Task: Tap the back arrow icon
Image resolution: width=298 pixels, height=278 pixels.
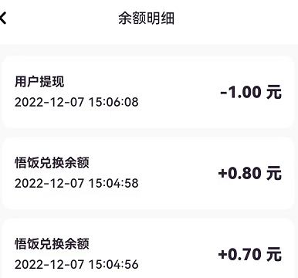Action: coord(3,19)
